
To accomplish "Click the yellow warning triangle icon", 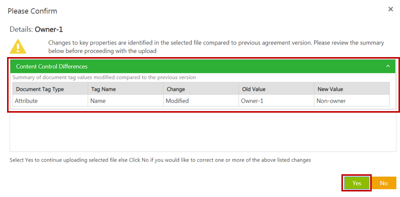I will tap(18, 46).
